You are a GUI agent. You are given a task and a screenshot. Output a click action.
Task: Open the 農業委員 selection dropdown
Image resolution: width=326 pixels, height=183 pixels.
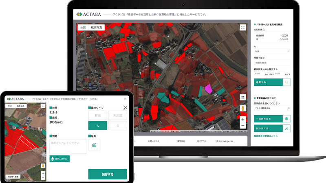click(272, 108)
